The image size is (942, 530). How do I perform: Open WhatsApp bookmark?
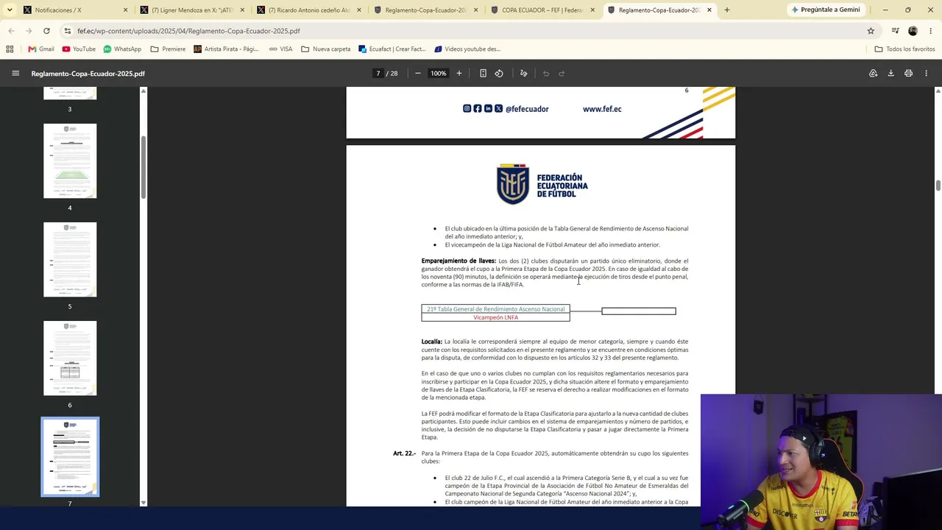click(x=122, y=49)
